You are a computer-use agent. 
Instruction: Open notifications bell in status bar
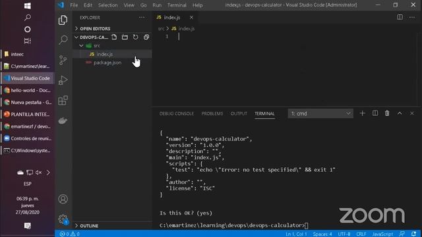point(413,234)
